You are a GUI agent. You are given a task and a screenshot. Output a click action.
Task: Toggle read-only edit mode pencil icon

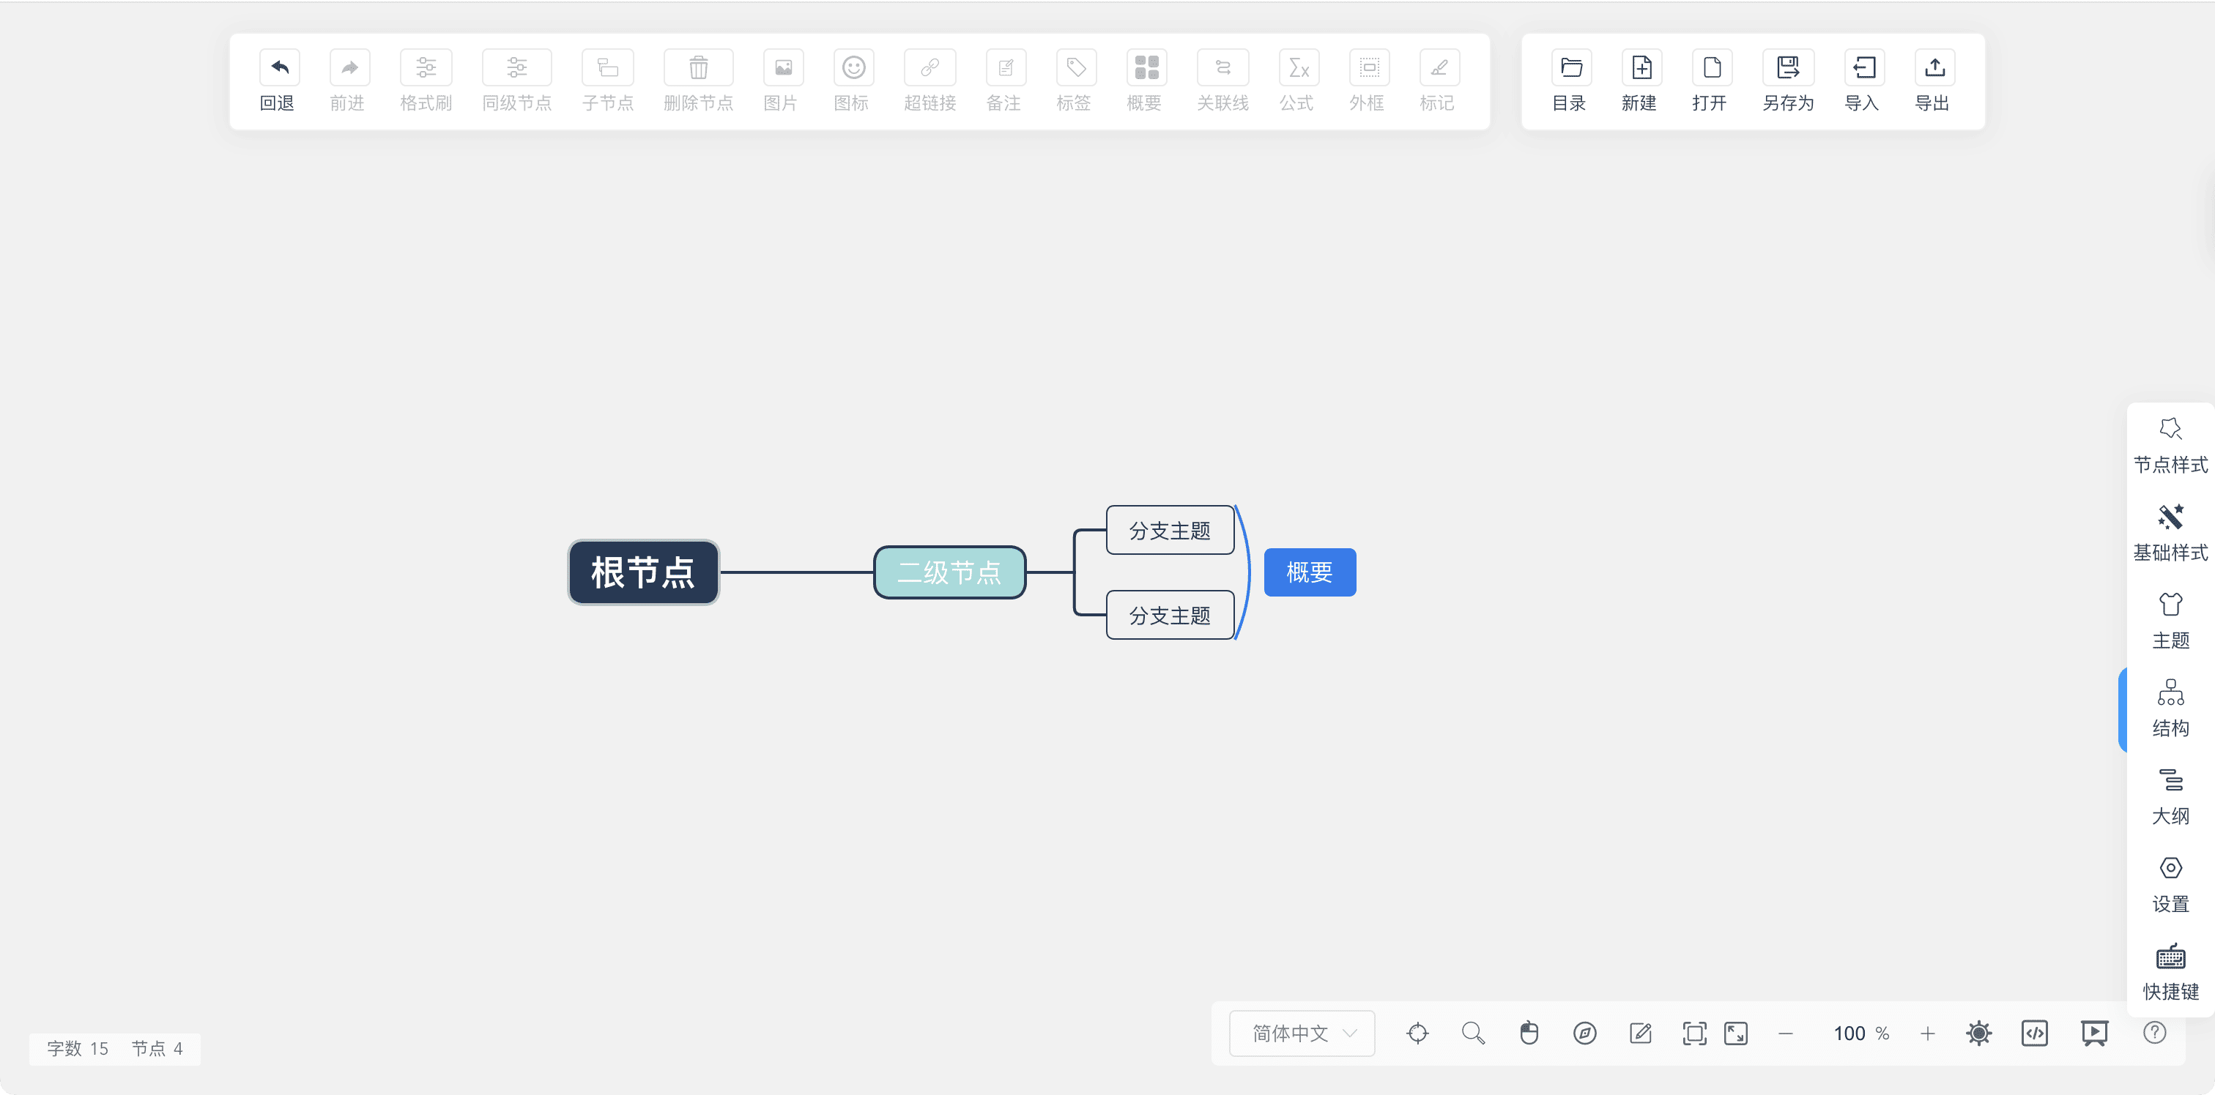pos(1640,1032)
